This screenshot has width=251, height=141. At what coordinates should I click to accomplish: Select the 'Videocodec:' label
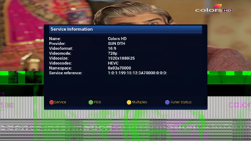tap(61, 63)
